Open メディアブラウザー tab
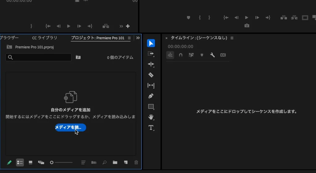This screenshot has width=316, height=173. coord(9,38)
